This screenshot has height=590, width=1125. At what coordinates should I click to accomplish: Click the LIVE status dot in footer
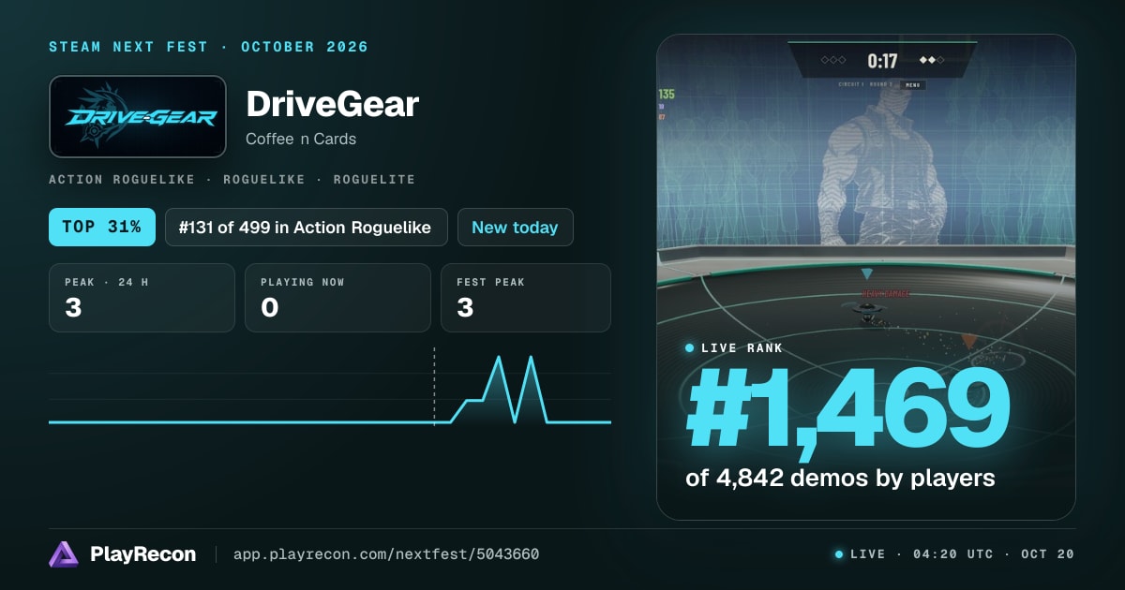coord(839,554)
